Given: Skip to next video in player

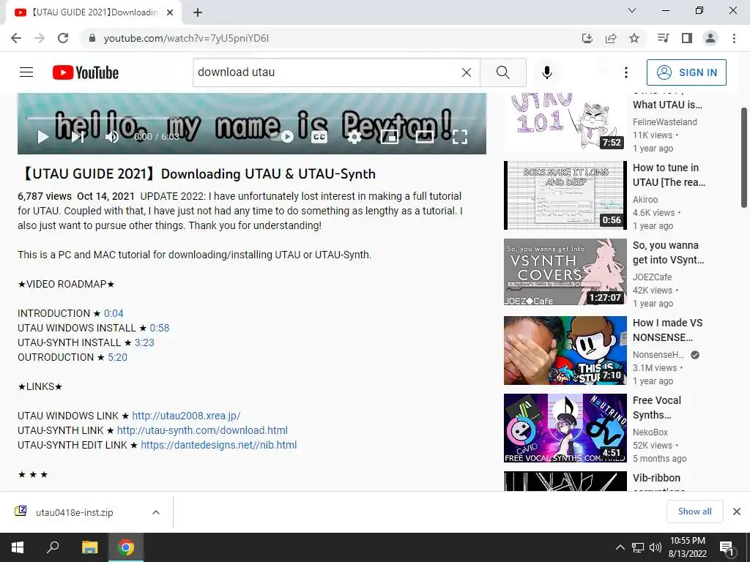Looking at the screenshot, I should pos(78,137).
